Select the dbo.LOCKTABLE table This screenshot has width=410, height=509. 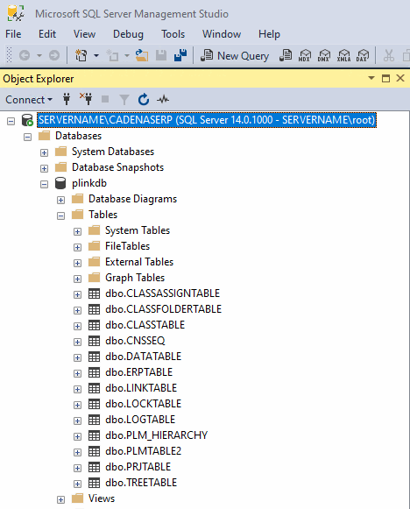[143, 404]
